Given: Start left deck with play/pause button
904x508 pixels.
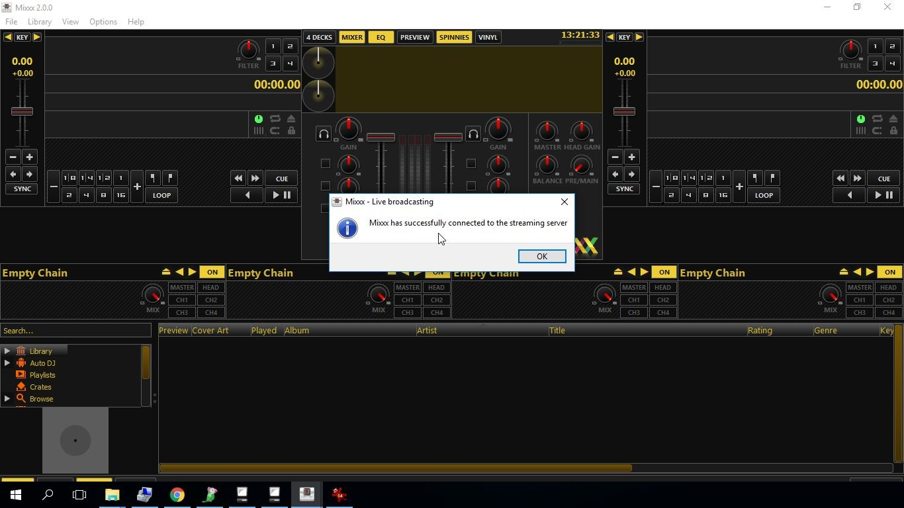Looking at the screenshot, I should 281,195.
